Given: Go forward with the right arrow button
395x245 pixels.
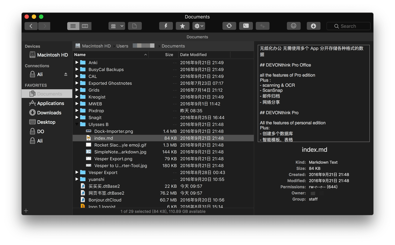Looking at the screenshot, I should [x=44, y=26].
